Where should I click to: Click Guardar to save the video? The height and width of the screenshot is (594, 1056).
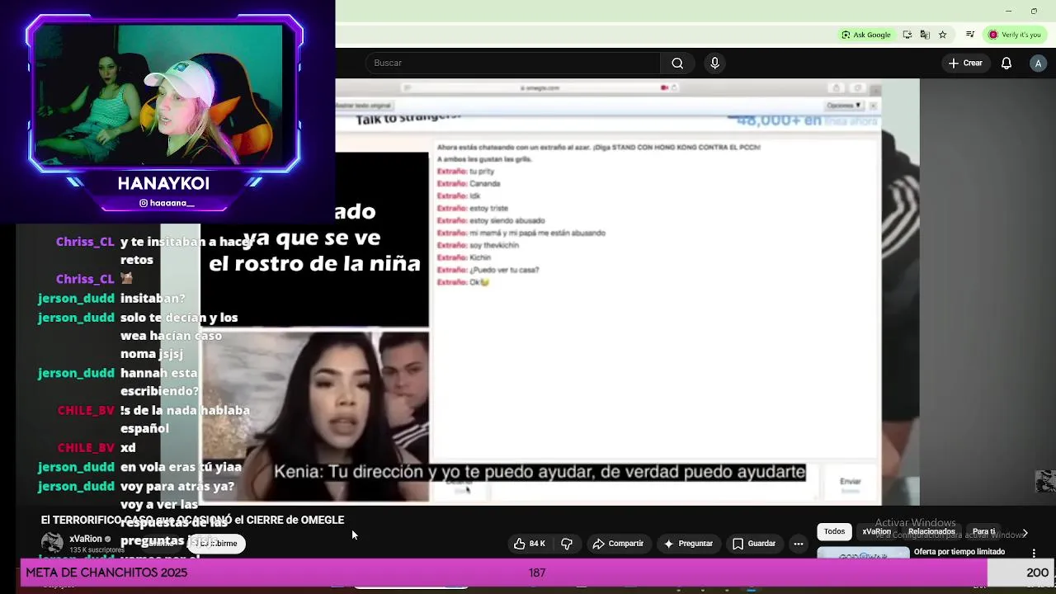tap(754, 544)
